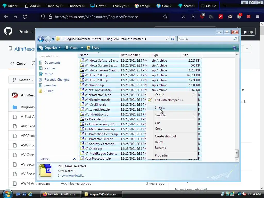
Task: Click the Windows Start orb
Action: 7,194
